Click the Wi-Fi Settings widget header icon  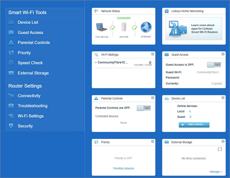(96, 54)
